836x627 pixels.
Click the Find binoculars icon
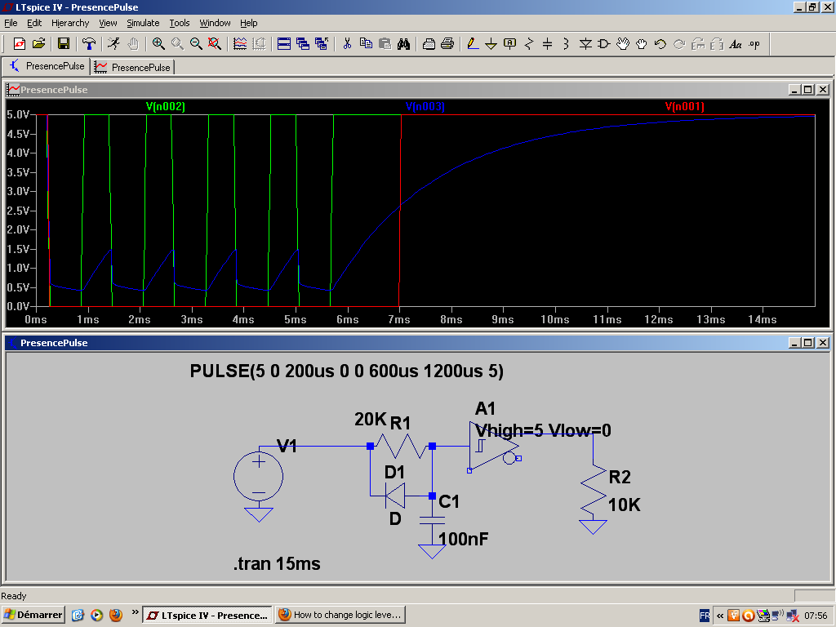pos(403,44)
